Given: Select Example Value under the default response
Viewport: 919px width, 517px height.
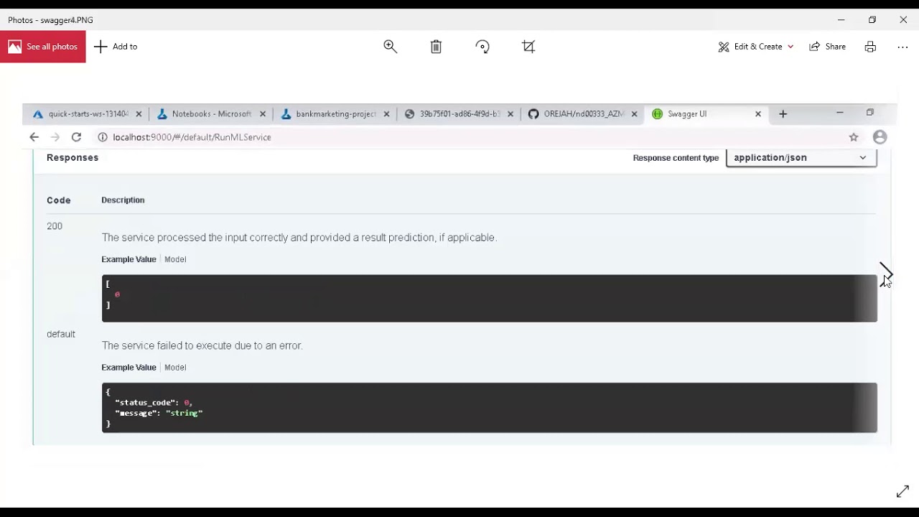Looking at the screenshot, I should [129, 368].
